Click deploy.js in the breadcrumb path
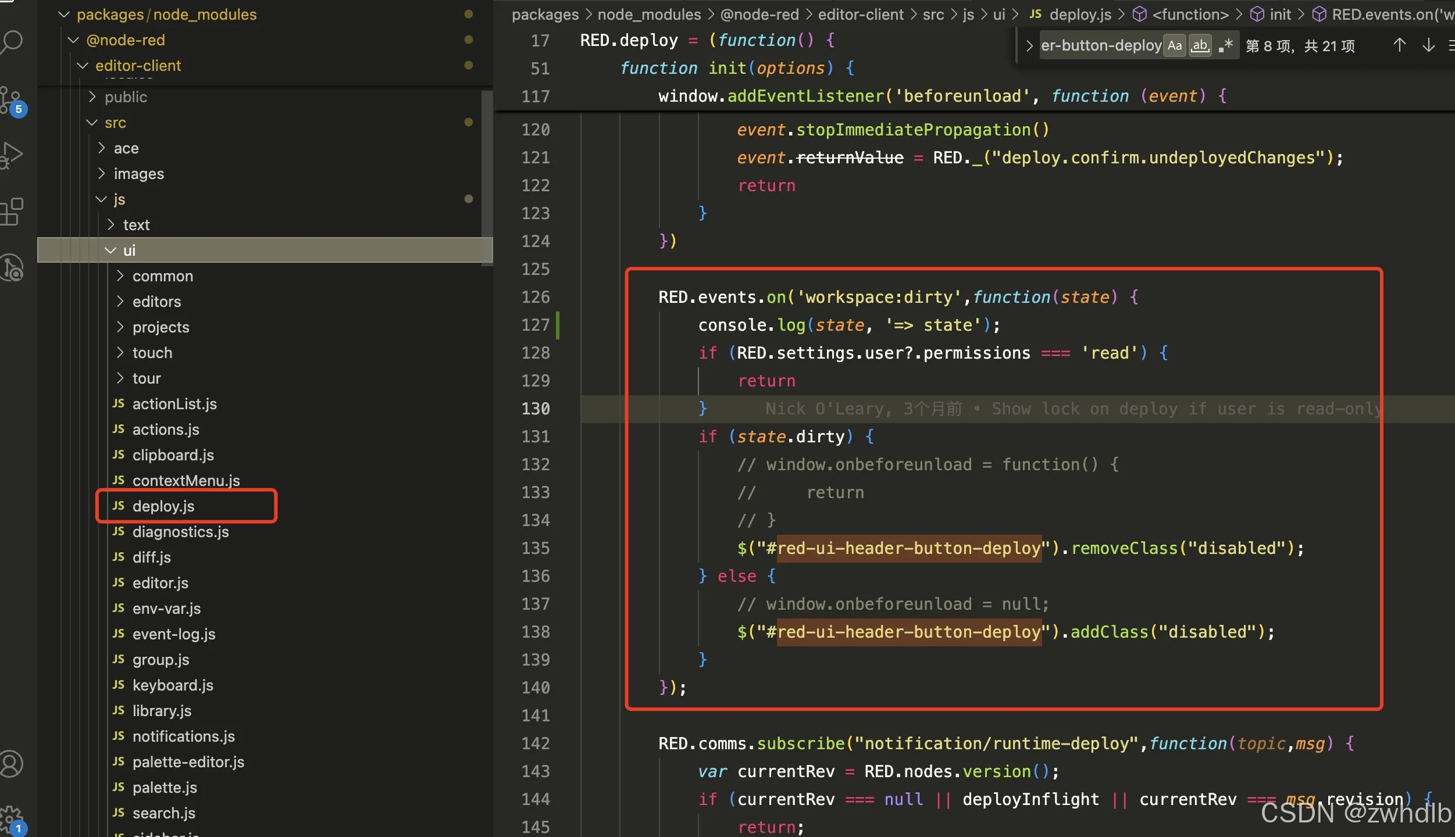 pos(1080,15)
